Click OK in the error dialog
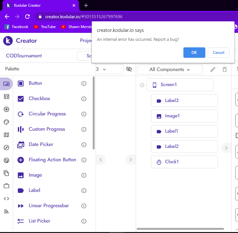Image resolution: width=238 pixels, height=233 pixels. (x=194, y=53)
